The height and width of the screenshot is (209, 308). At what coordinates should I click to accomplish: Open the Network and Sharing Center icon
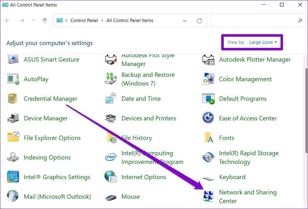[x=208, y=197]
